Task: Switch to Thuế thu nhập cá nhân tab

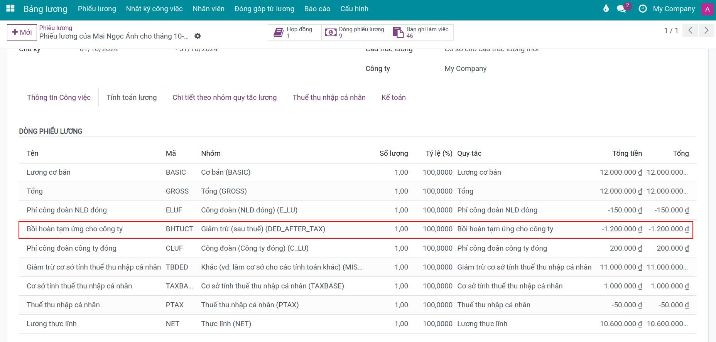Action: pyautogui.click(x=329, y=98)
